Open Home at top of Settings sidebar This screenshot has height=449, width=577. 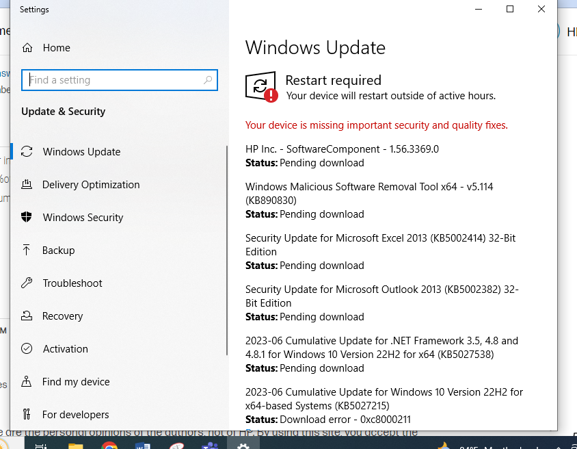tap(56, 47)
